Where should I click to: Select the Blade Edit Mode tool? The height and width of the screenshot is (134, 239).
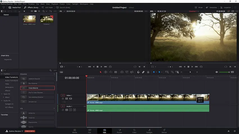(116, 72)
